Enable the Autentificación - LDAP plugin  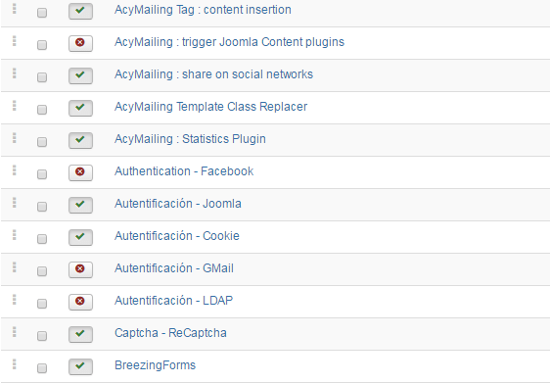pyautogui.click(x=80, y=302)
